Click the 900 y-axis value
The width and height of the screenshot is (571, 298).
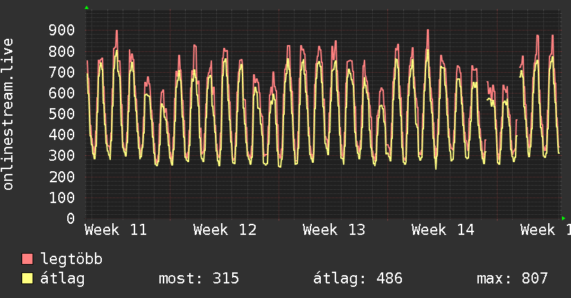tap(62, 30)
